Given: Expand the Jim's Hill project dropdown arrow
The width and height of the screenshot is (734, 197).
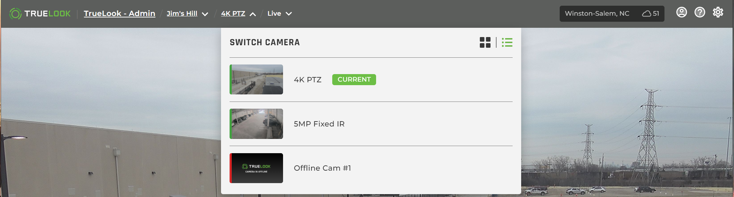Looking at the screenshot, I should click(205, 14).
